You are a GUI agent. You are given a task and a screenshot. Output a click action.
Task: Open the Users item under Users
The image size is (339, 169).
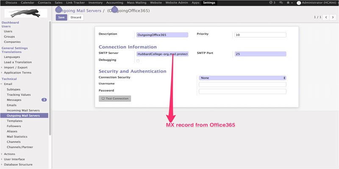pyautogui.click(x=8, y=31)
